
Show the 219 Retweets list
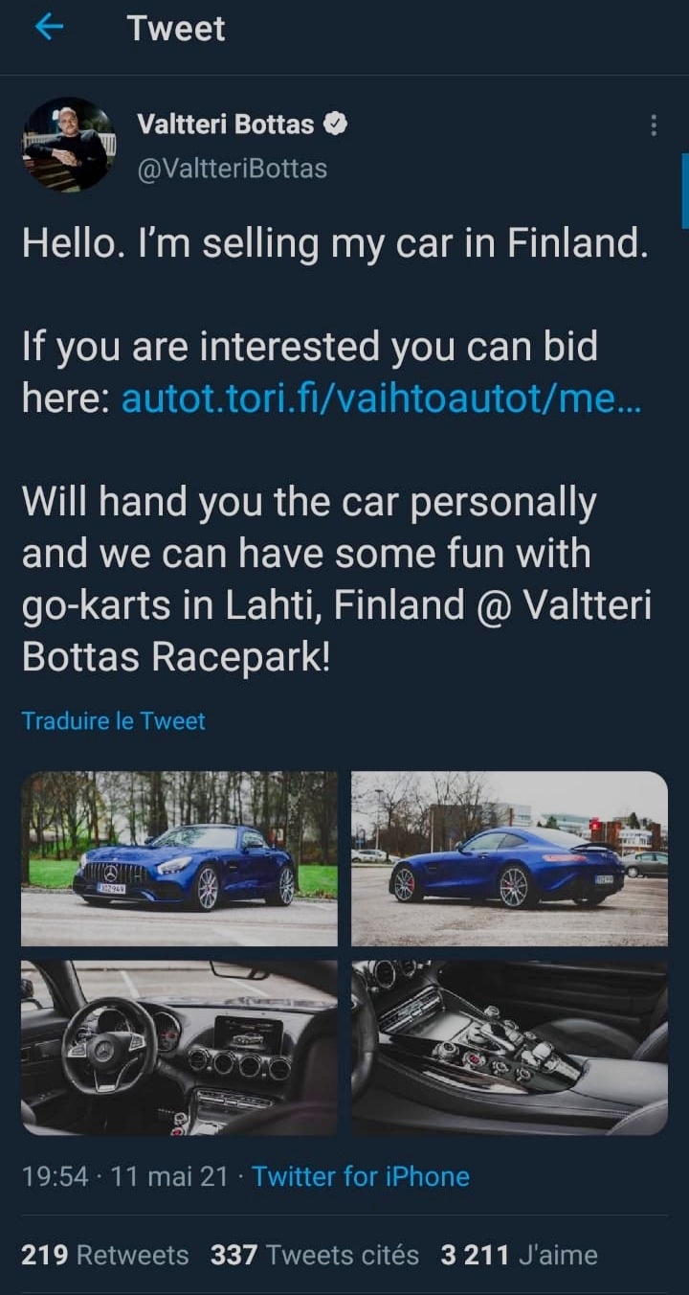coord(104,1255)
